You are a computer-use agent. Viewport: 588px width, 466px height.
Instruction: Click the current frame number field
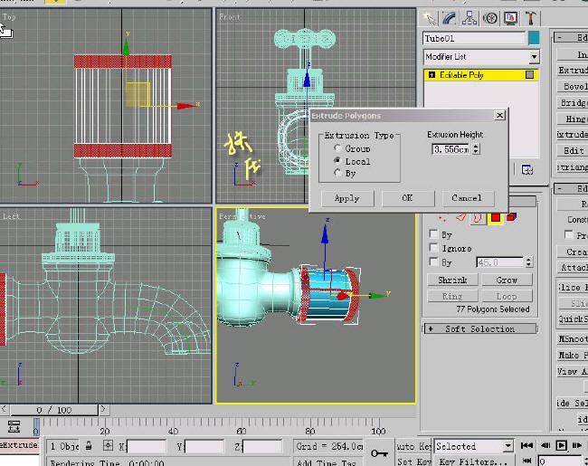560,461
